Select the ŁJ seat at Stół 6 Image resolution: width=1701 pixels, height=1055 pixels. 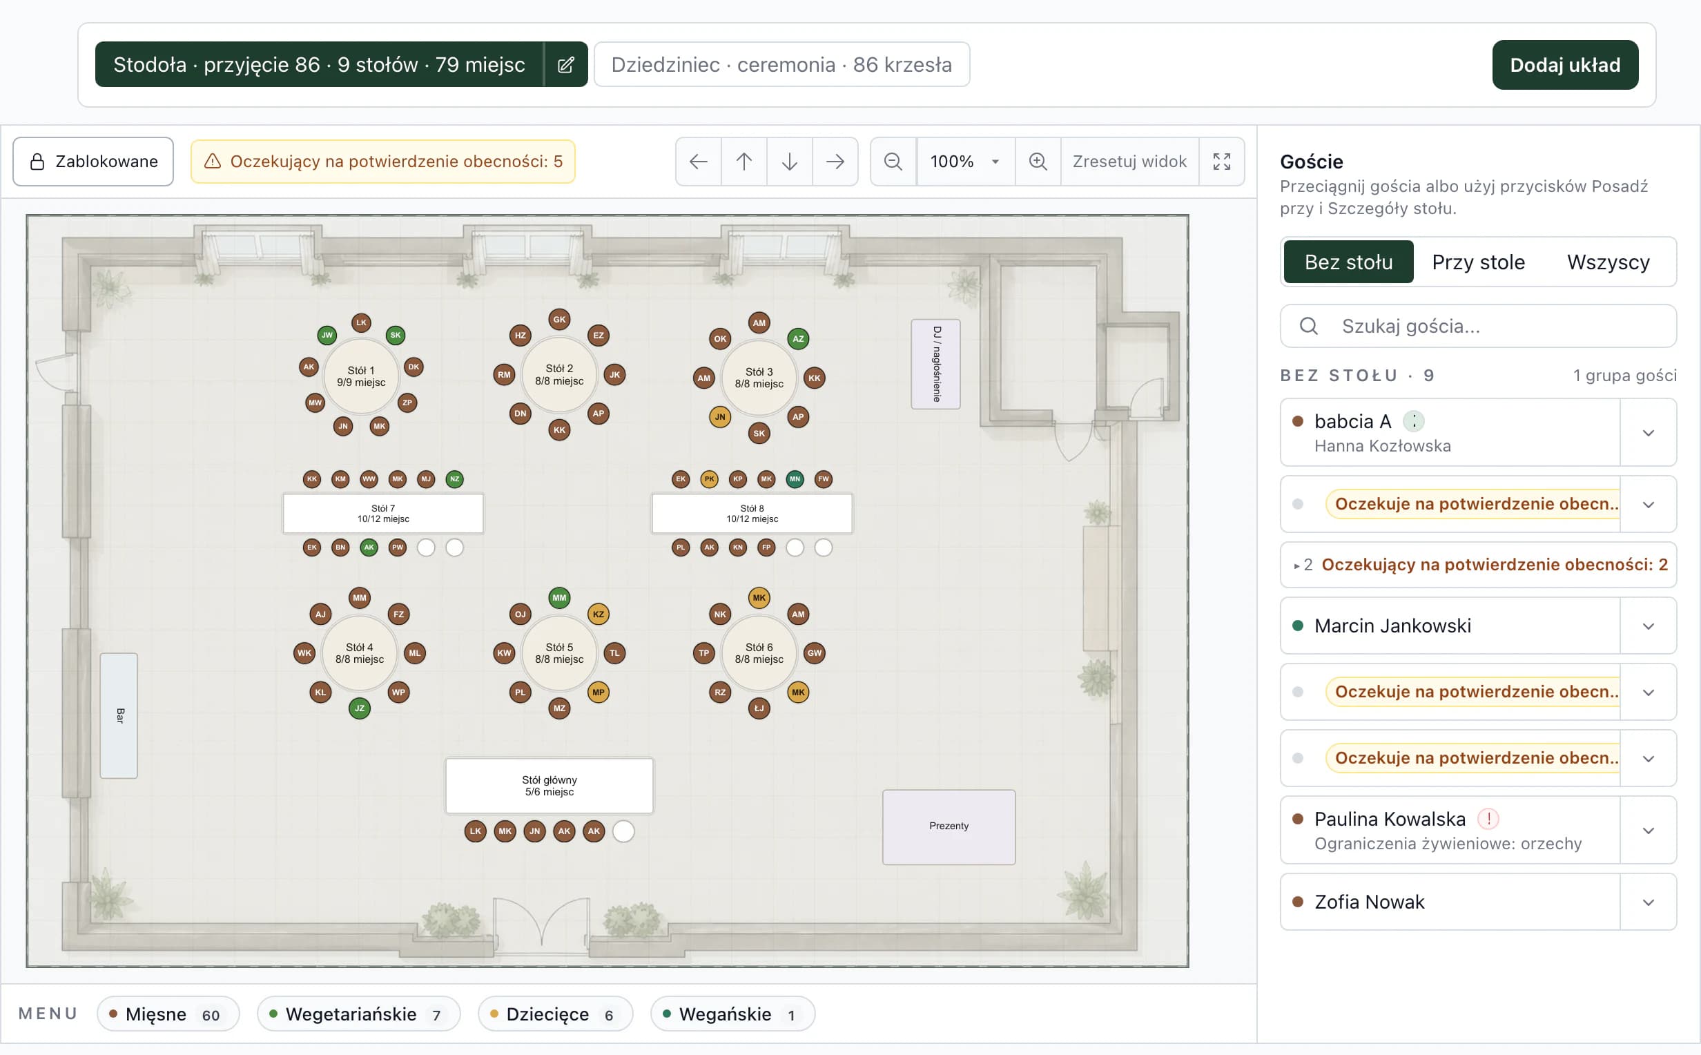759,708
